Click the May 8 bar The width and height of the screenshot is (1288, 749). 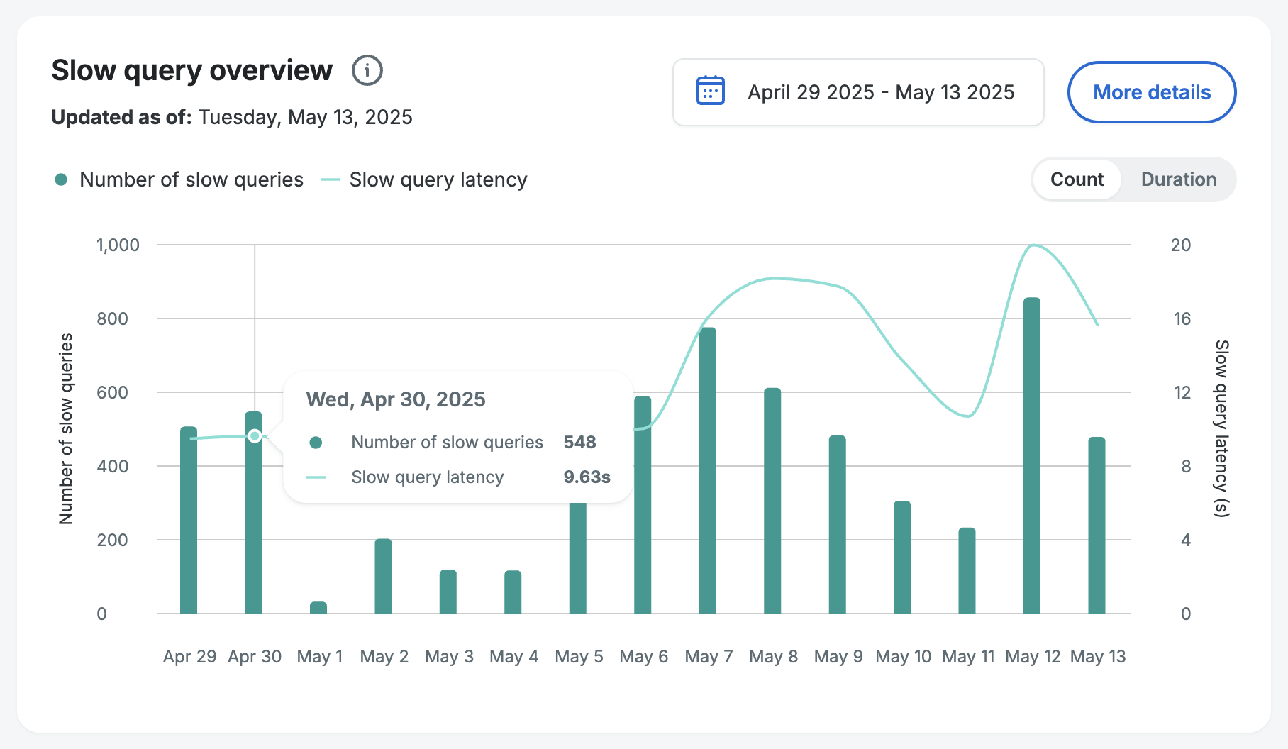[772, 501]
